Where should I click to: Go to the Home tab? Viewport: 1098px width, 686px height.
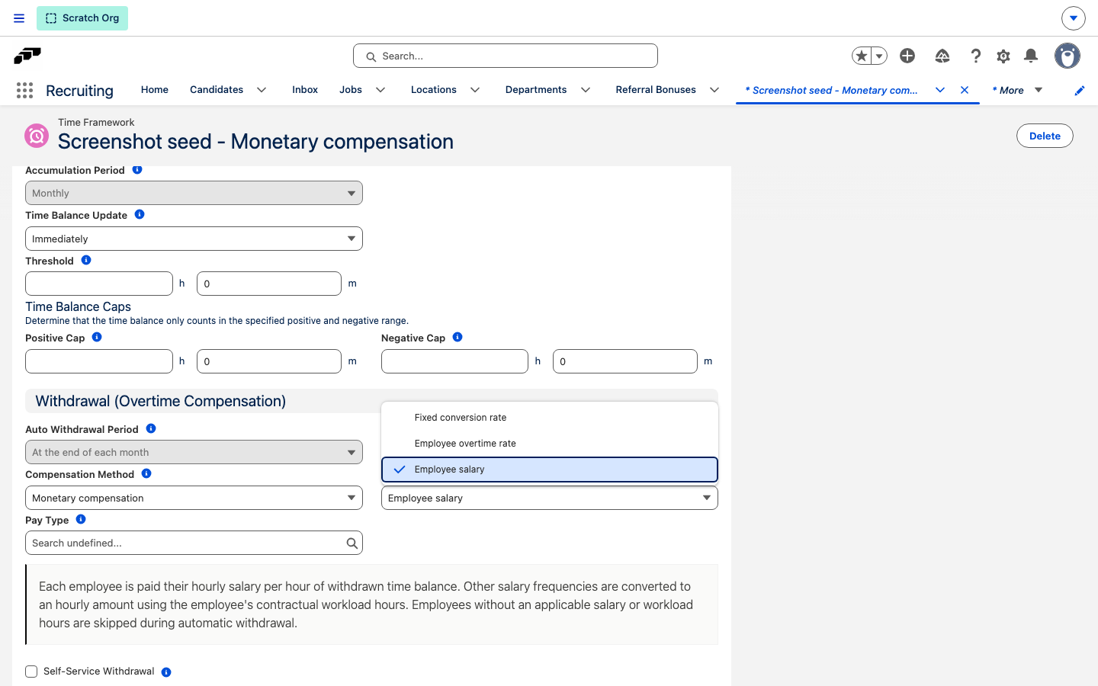tap(155, 90)
